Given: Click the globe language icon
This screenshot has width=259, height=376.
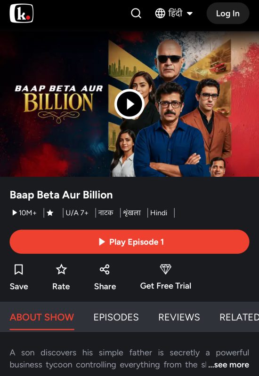Looking at the screenshot, I should [x=160, y=14].
